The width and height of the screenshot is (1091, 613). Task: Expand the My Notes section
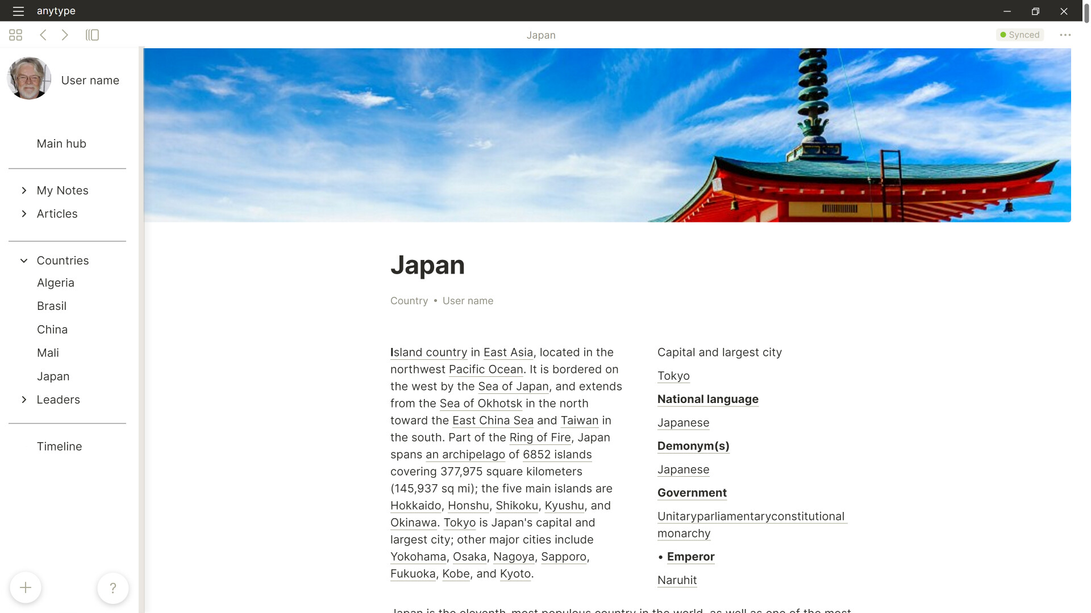click(24, 191)
